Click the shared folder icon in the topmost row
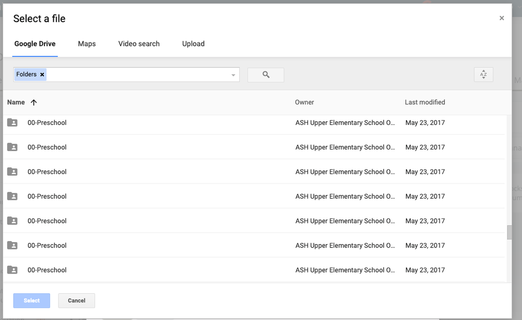Image resolution: width=522 pixels, height=320 pixels. tap(13, 123)
